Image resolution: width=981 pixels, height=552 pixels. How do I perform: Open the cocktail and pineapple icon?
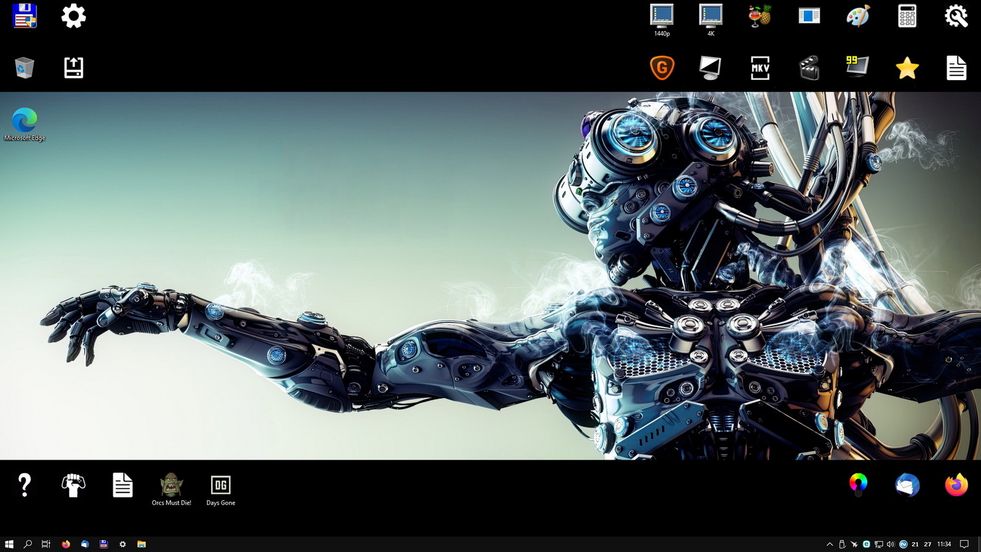[760, 16]
